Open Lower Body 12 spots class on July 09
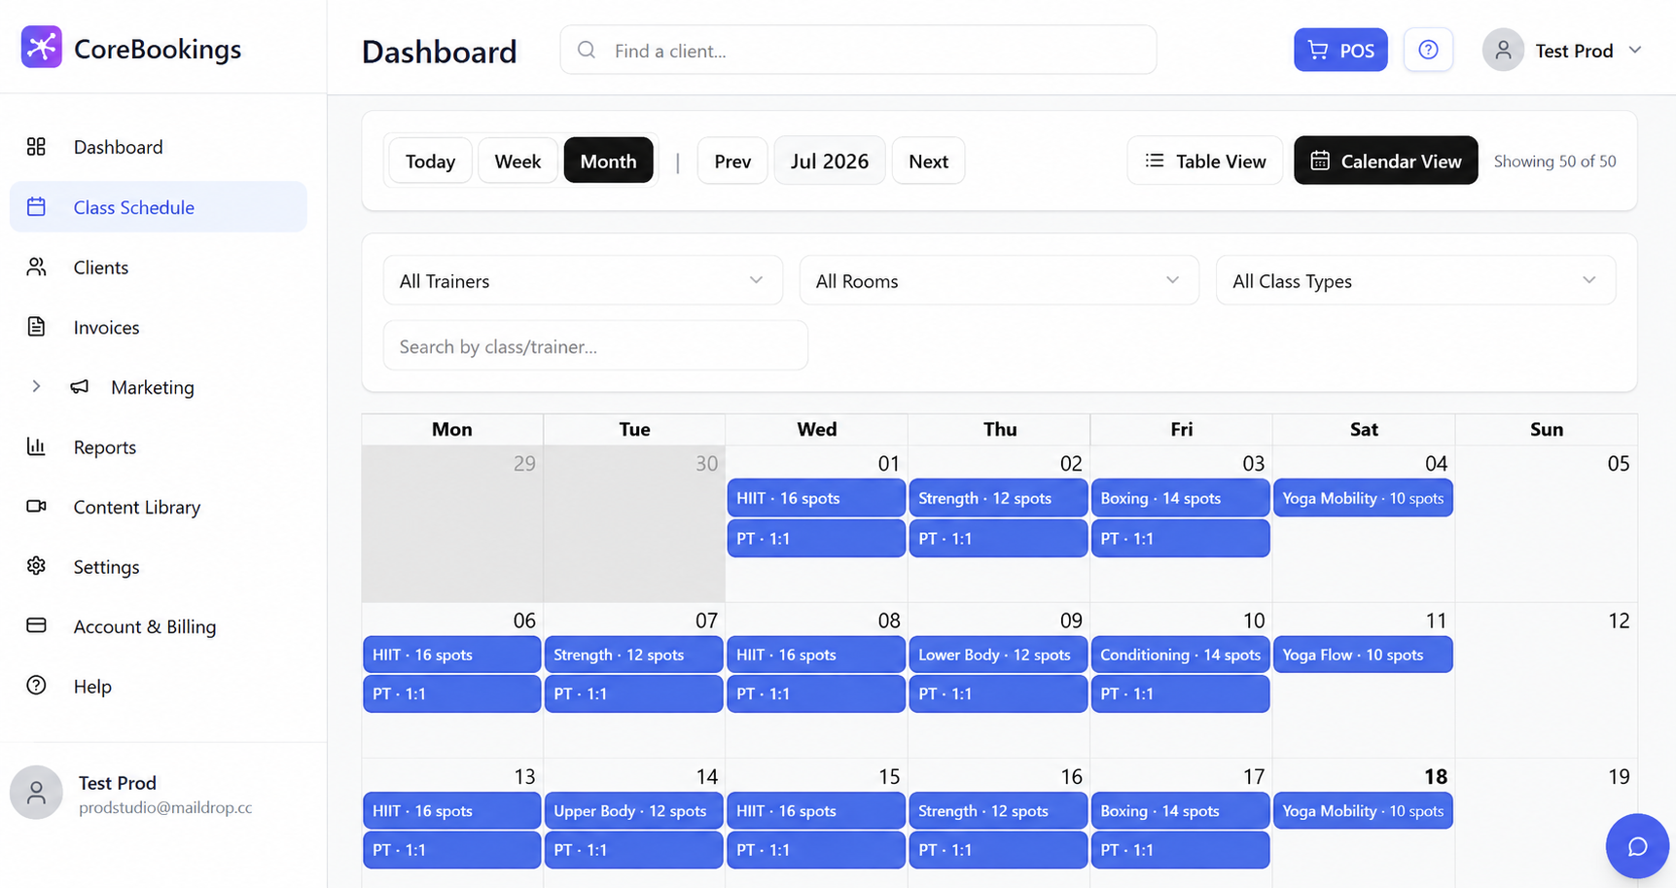Screen dimensions: 1676x888 (x=998, y=655)
